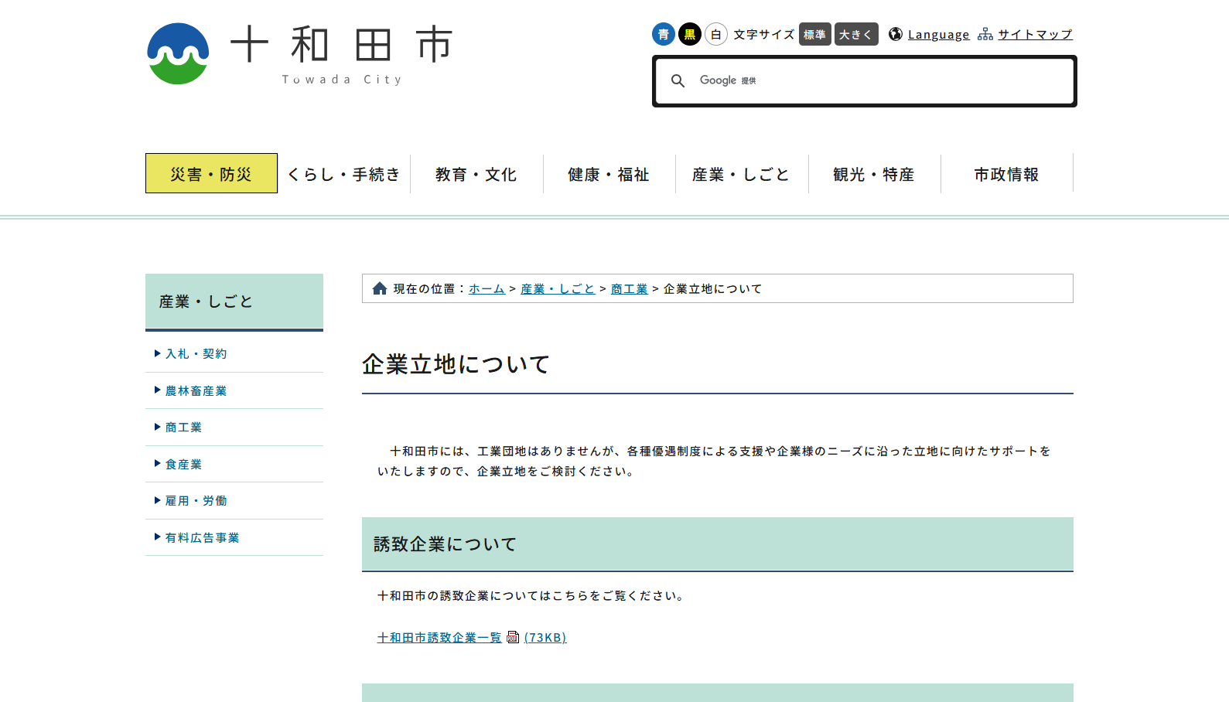
Task: Set text size to 標準
Action: pyautogui.click(x=815, y=34)
